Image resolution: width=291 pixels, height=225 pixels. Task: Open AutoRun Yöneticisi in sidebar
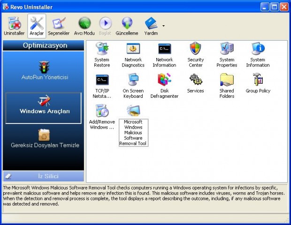click(45, 70)
